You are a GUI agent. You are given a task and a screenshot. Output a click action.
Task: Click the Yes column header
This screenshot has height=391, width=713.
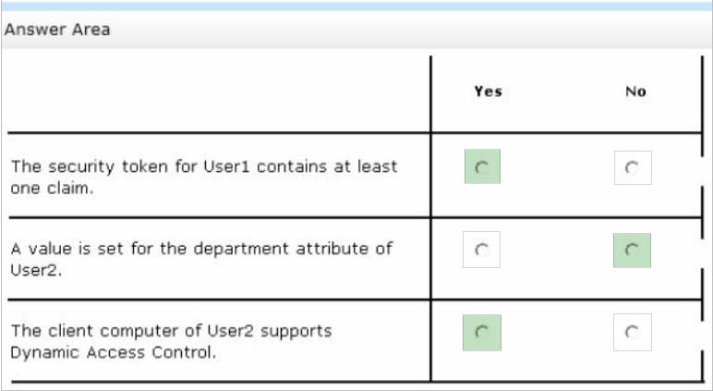(489, 92)
